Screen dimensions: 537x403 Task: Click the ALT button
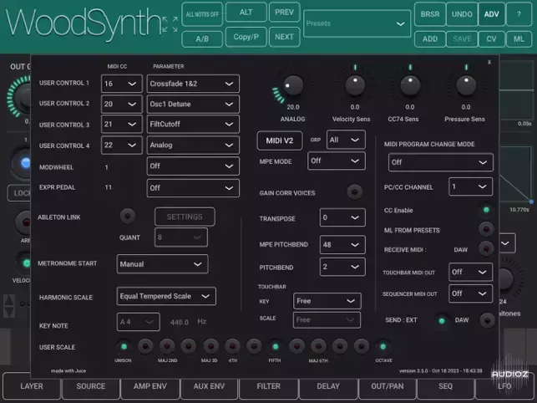pyautogui.click(x=246, y=13)
